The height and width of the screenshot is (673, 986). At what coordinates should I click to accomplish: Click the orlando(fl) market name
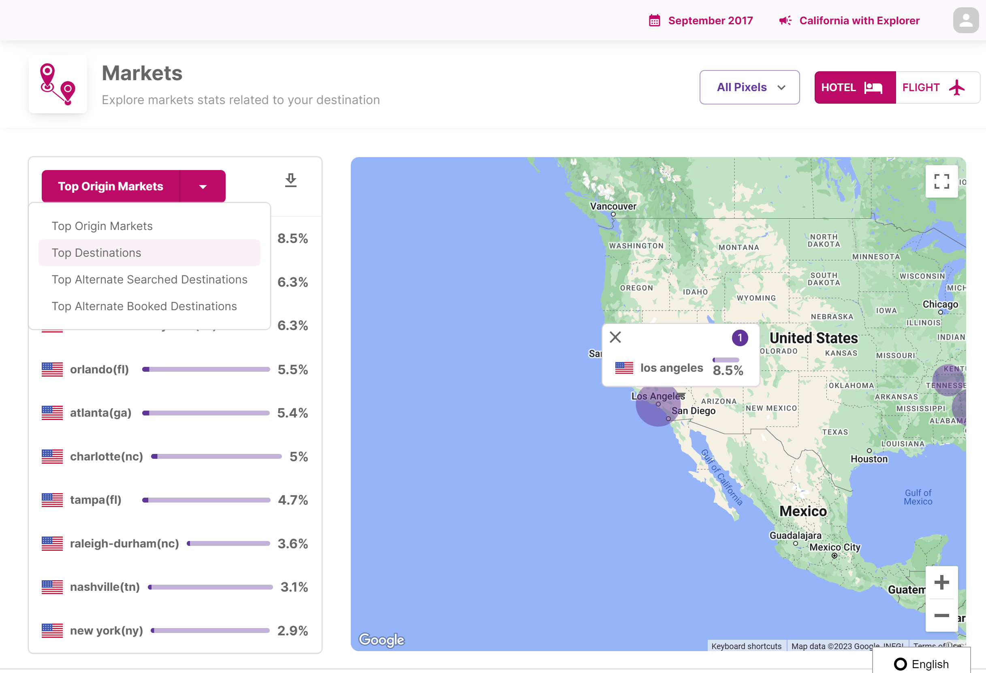99,369
